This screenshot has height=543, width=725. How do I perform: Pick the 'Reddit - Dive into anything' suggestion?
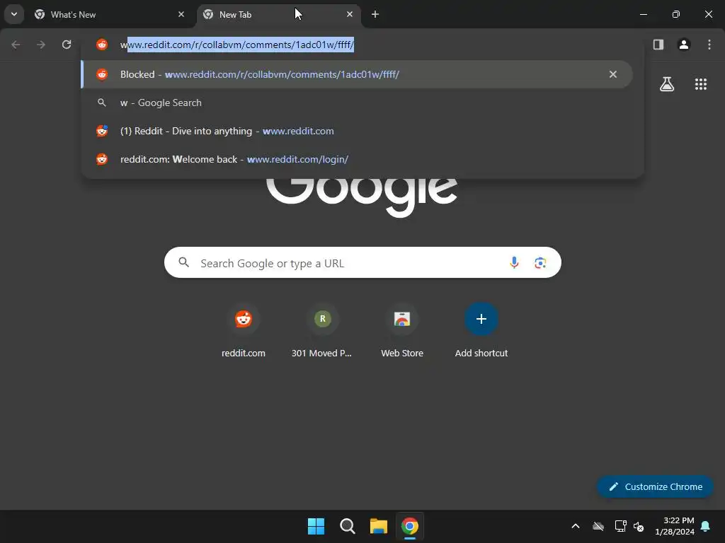coord(357,131)
